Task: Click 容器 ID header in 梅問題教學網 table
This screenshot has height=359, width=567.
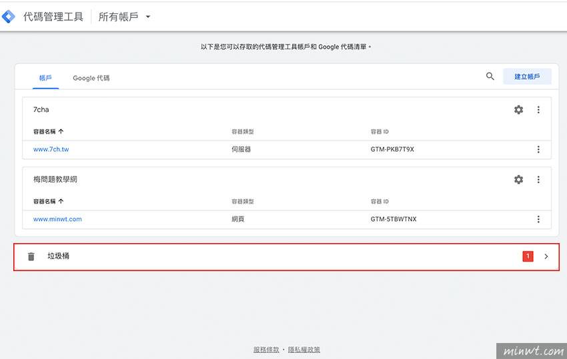Action: (x=380, y=201)
